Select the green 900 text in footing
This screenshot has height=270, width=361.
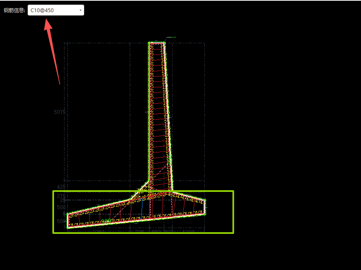(107, 220)
